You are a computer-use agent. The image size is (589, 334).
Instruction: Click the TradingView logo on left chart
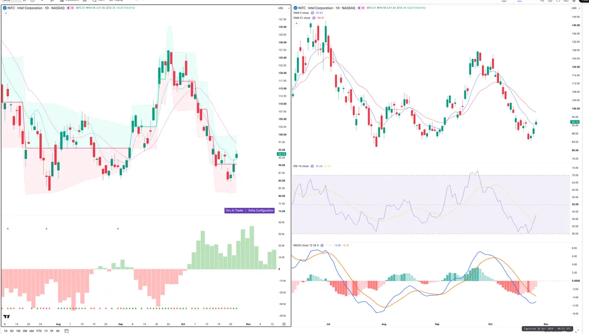click(7, 317)
